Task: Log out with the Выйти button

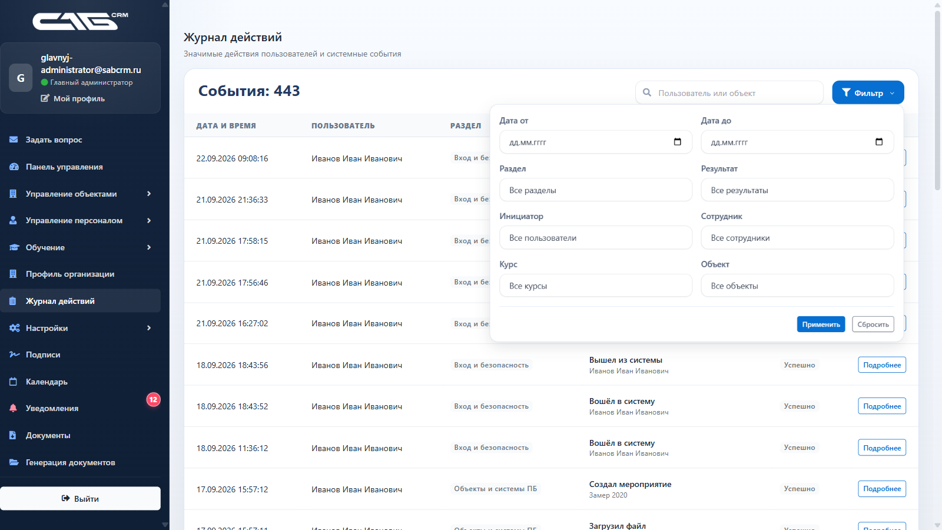Action: pyautogui.click(x=80, y=498)
